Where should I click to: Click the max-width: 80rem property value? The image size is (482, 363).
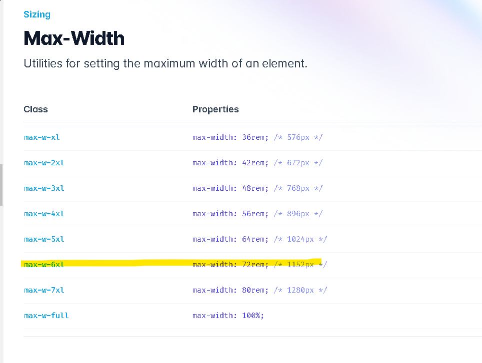coord(230,290)
